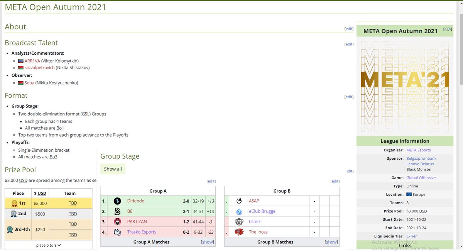Click the Diffendo team logo icon
This screenshot has width=463, height=251.
click(117, 201)
